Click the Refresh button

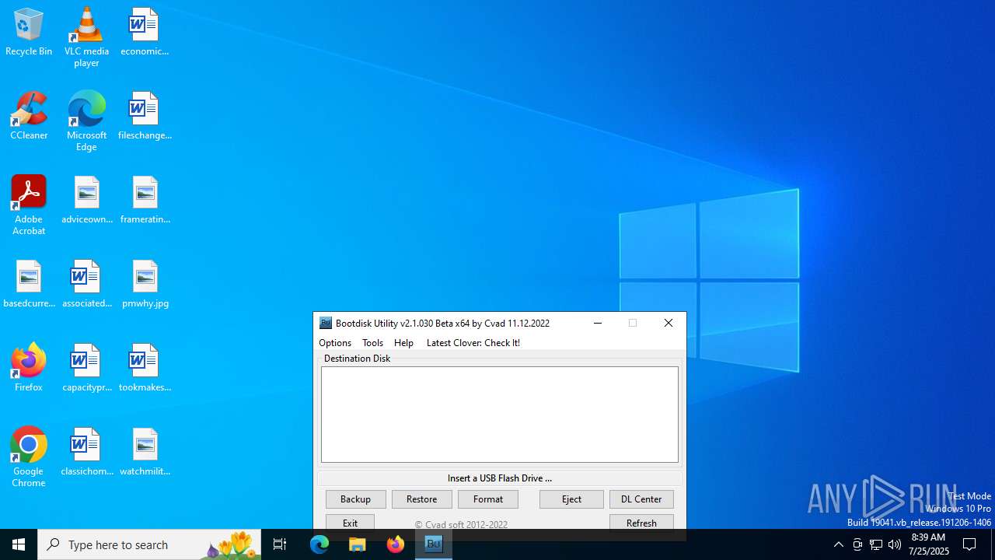click(x=641, y=522)
